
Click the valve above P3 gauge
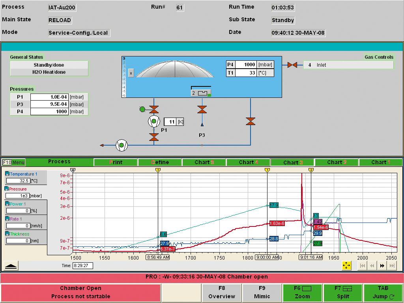coord(202,109)
